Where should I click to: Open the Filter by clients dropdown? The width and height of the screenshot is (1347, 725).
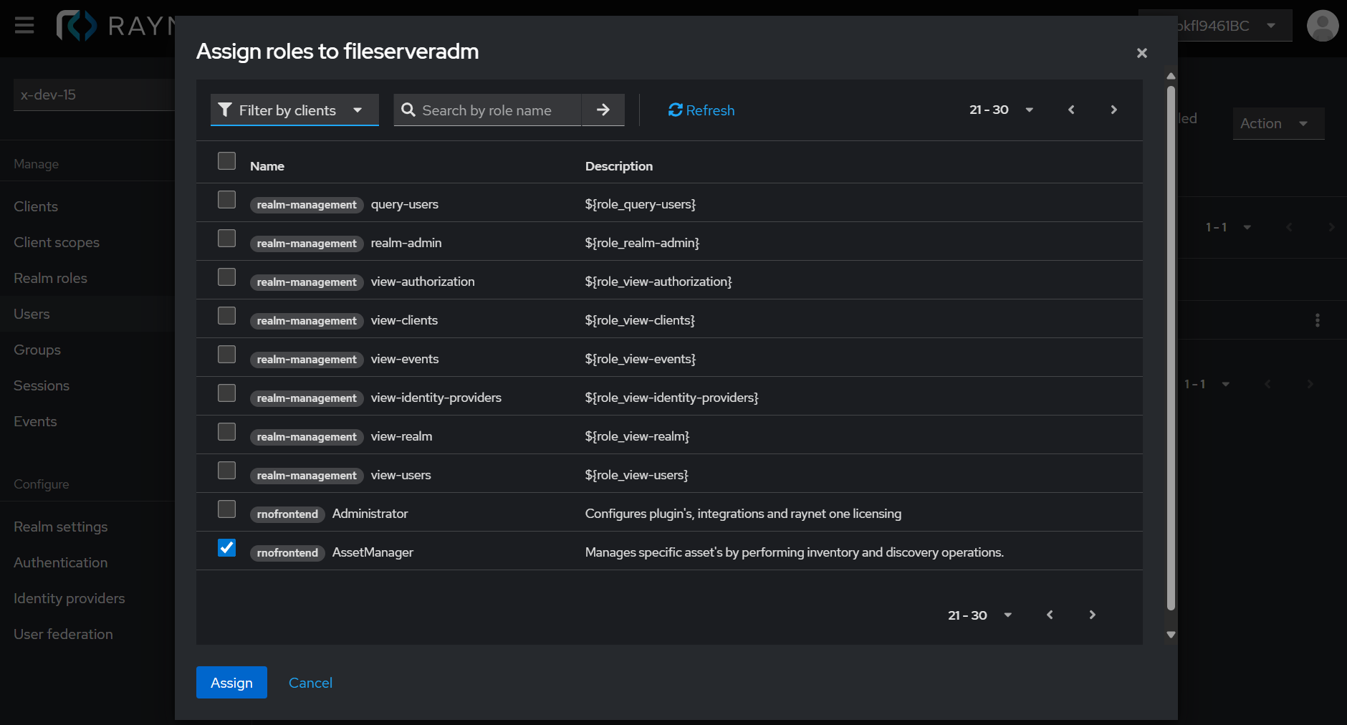(x=294, y=110)
